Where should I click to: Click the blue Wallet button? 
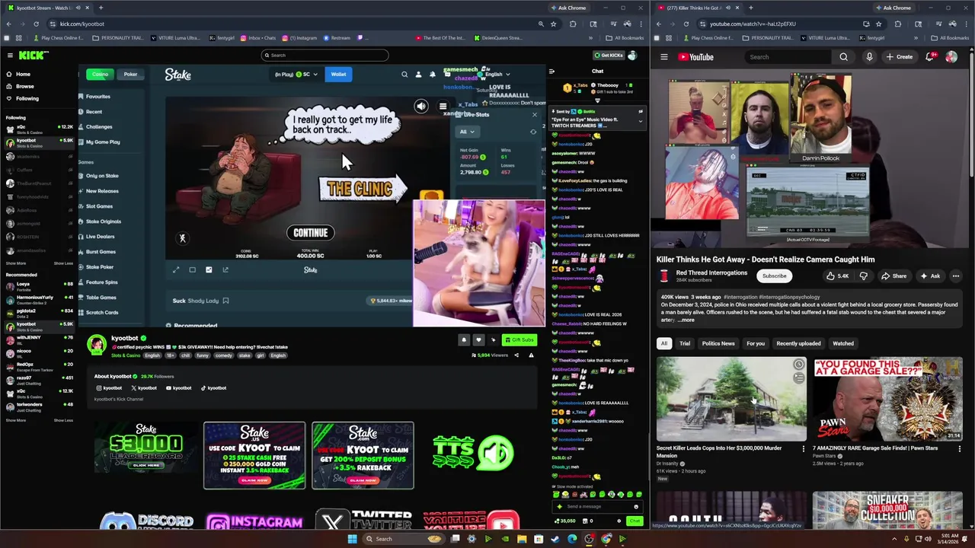pyautogui.click(x=338, y=74)
